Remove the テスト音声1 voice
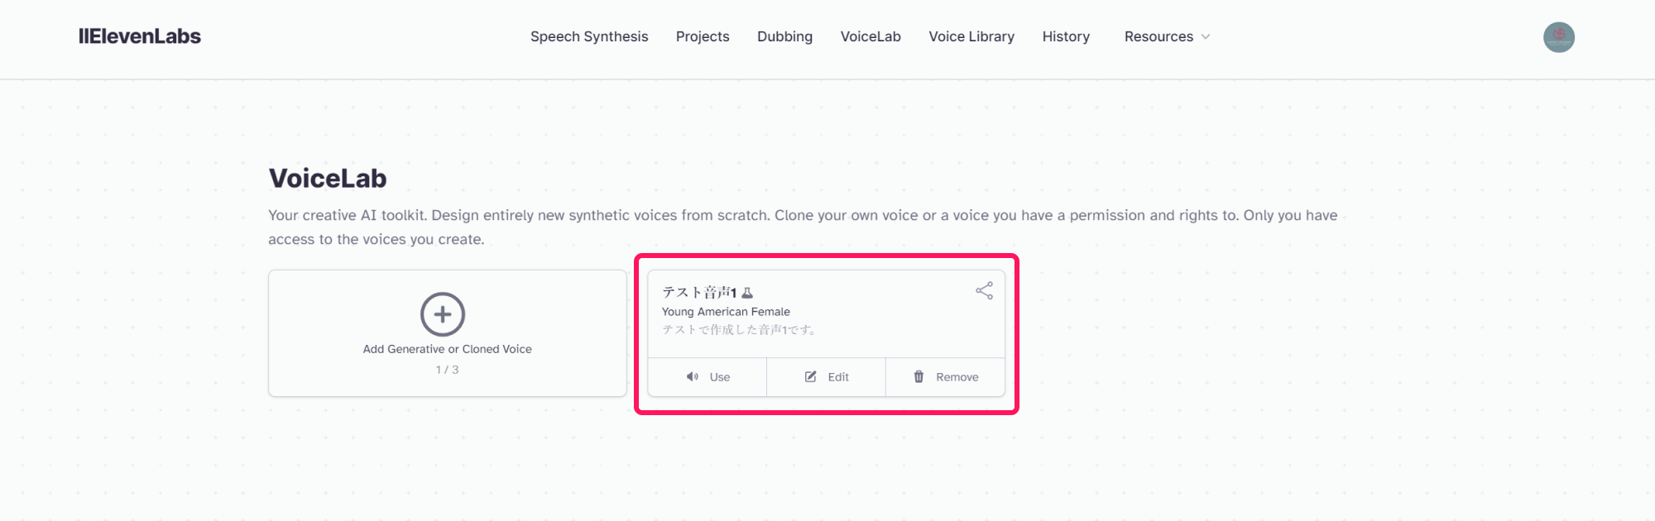 [946, 377]
